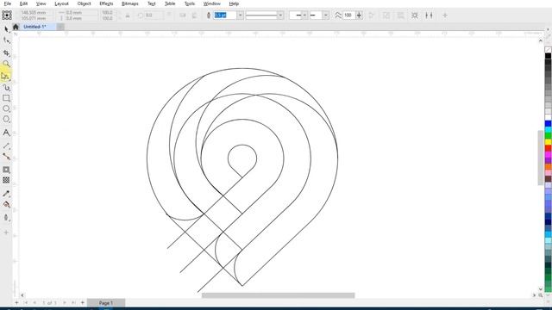Open the Layout menu
Viewport: 552px width, 310px height.
pos(61,3)
